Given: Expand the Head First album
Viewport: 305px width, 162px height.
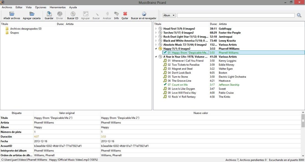Looking at the screenshot, I should [156, 29].
